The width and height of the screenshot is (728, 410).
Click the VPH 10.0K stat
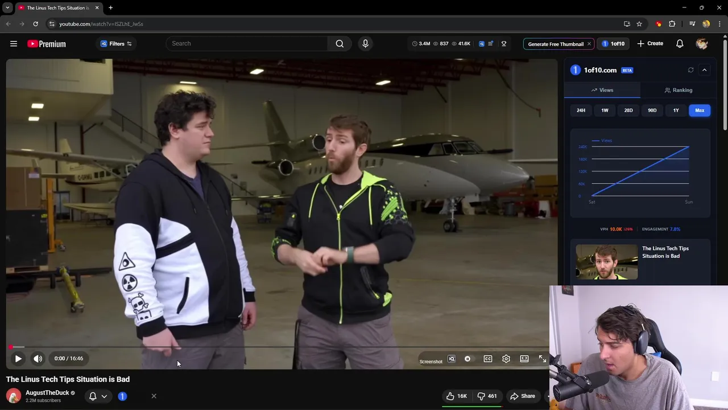pyautogui.click(x=616, y=229)
